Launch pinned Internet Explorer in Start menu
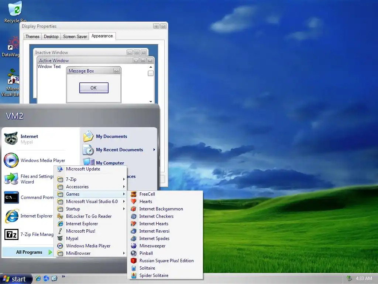Viewport: 378px width, 284px height. pos(28,216)
